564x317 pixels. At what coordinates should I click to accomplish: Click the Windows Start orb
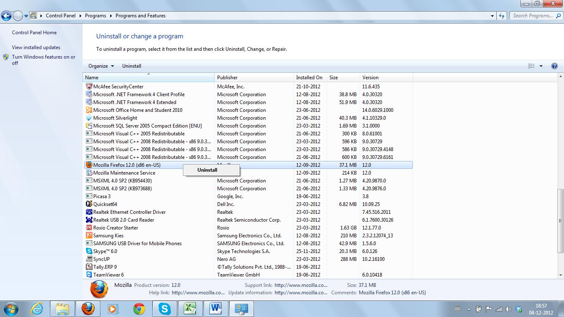10,309
